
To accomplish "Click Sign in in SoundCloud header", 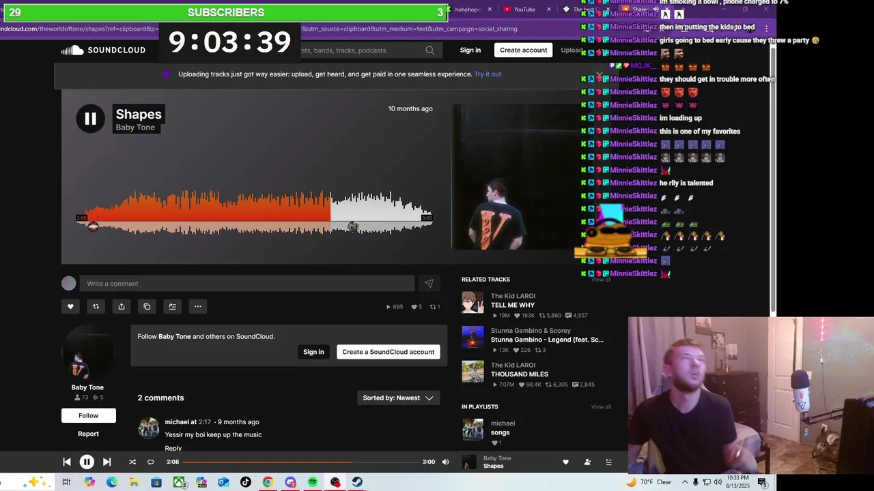I will click(x=470, y=50).
